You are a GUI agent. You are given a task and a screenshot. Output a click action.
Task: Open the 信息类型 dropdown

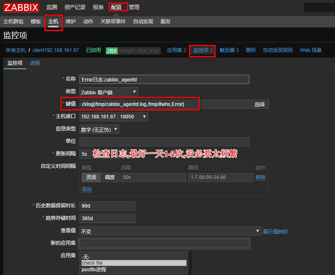99,129
